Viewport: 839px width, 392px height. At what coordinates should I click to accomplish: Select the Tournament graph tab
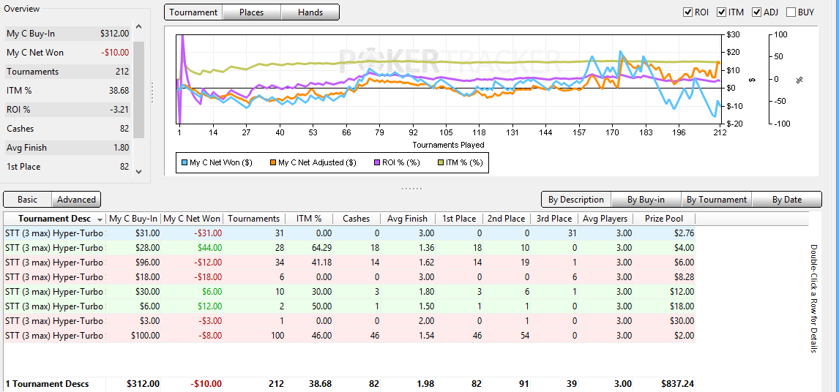click(193, 12)
